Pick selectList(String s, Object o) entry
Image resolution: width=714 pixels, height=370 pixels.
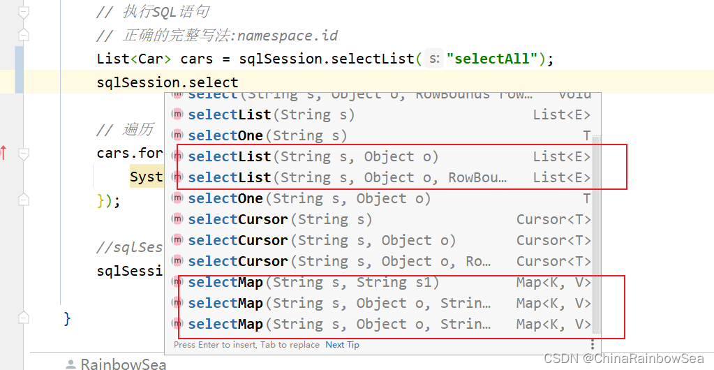(314, 156)
